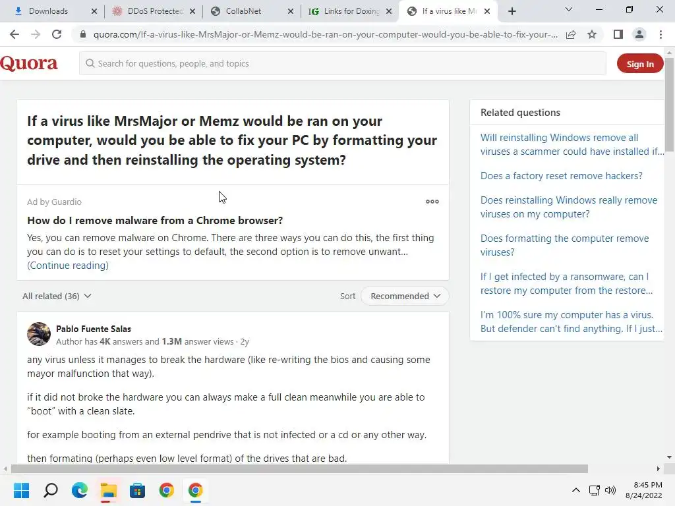Screen dimensions: 675x506
Task: Click the author name Pablo Fuente Salas
Action: point(94,329)
